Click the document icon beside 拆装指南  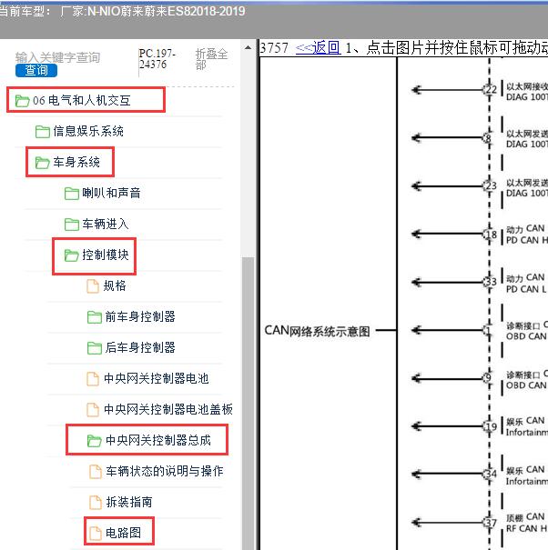(96, 503)
